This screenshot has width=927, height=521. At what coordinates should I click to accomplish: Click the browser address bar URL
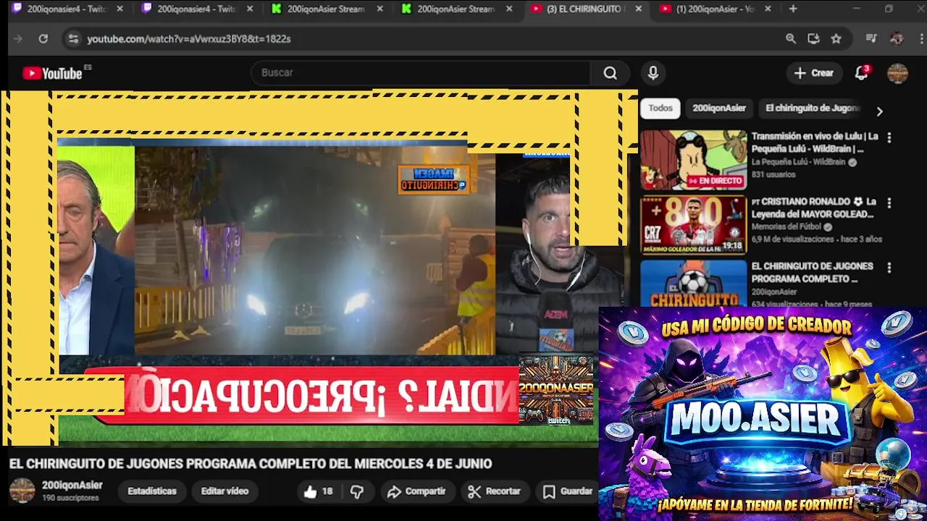[189, 39]
